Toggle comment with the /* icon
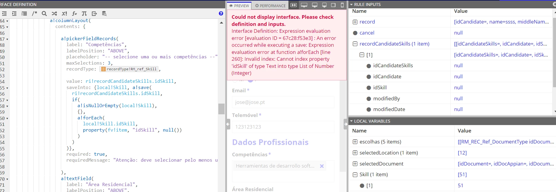The height and width of the screenshot is (192, 556). [35, 13]
